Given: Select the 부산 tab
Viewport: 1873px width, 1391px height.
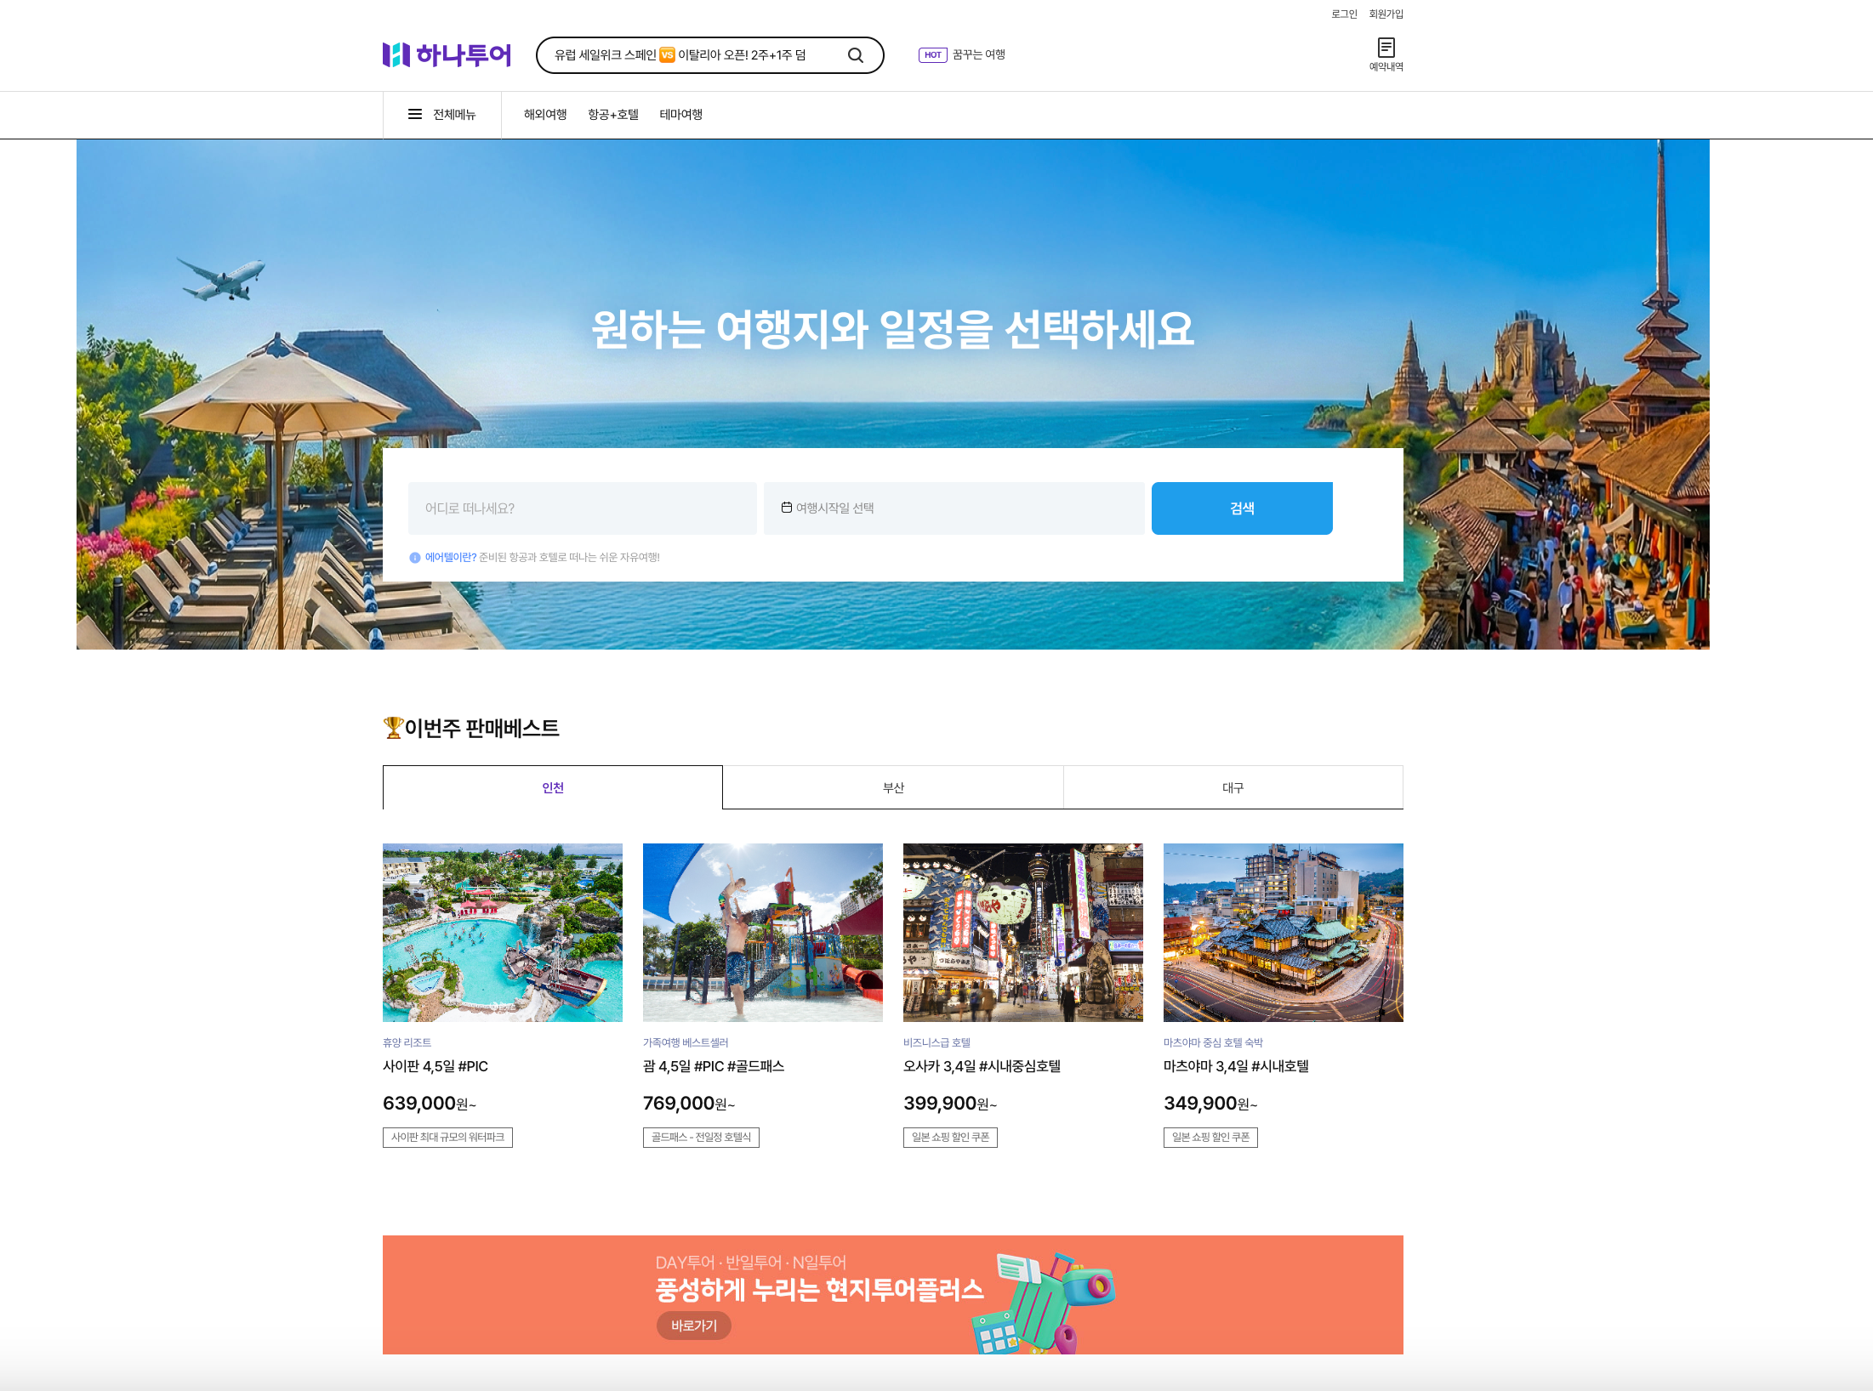Looking at the screenshot, I should point(893,788).
